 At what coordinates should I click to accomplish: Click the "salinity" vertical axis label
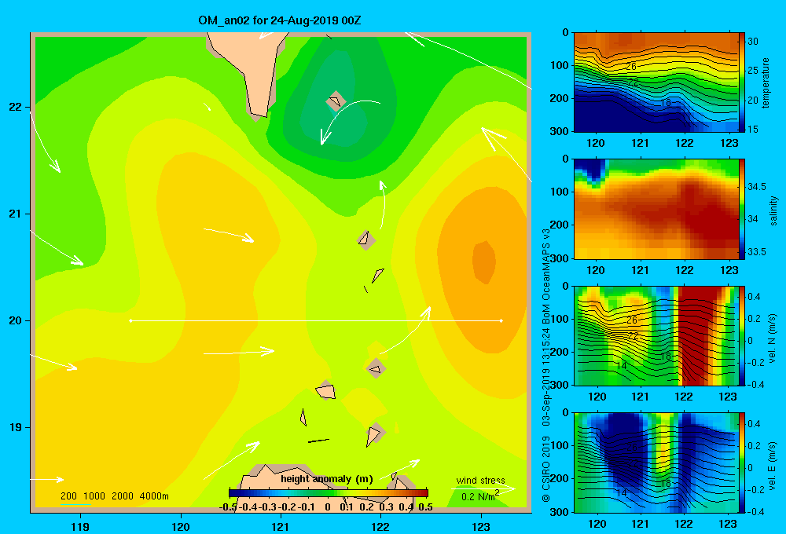coord(773,210)
